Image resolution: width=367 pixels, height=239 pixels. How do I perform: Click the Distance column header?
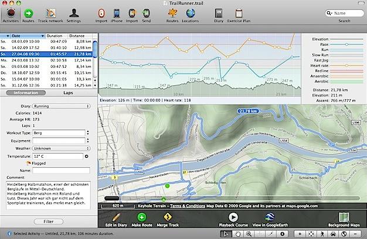pos(80,36)
